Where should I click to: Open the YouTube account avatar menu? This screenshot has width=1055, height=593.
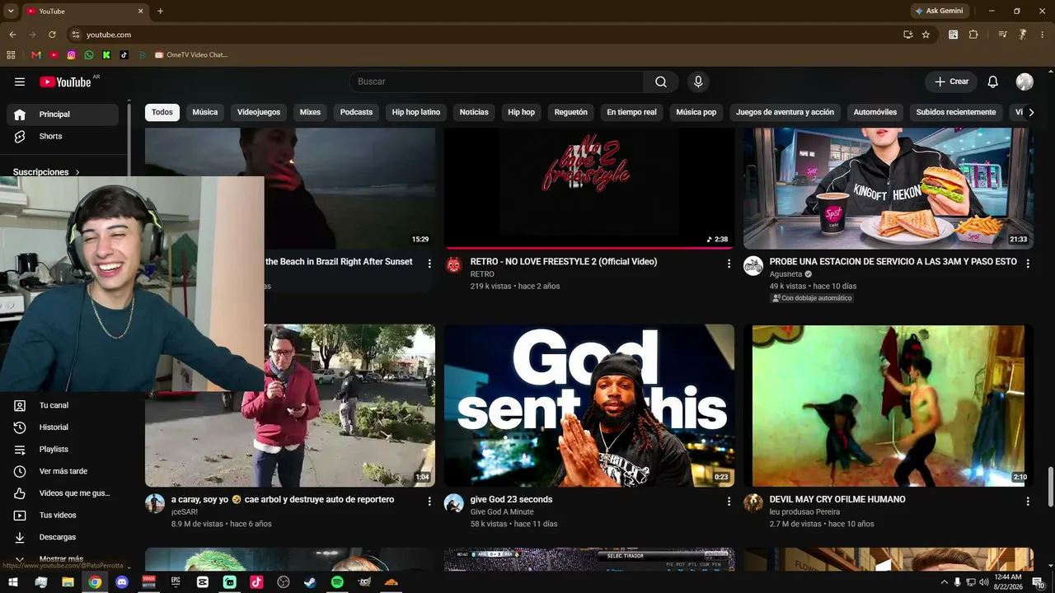pyautogui.click(x=1025, y=82)
